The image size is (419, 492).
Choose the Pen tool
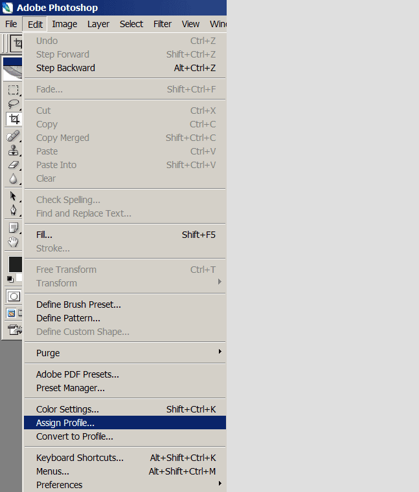[x=13, y=210]
